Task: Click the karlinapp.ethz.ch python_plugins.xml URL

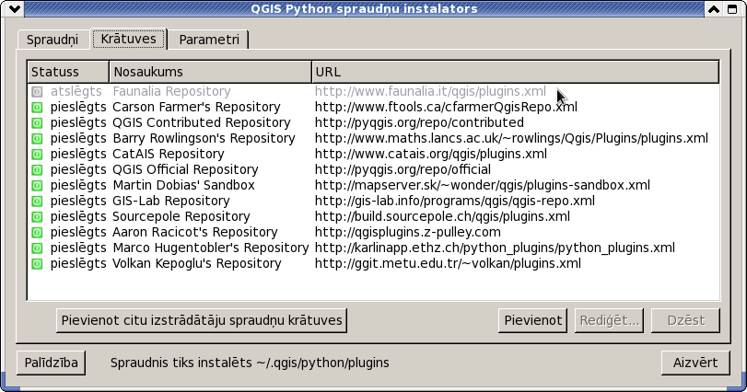Action: 495,248
